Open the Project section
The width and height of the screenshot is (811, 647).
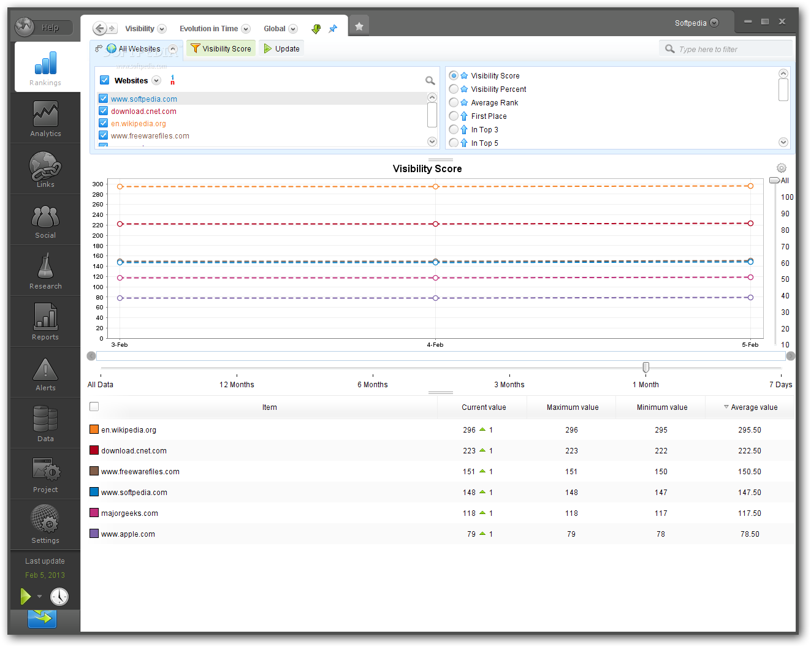(45, 474)
